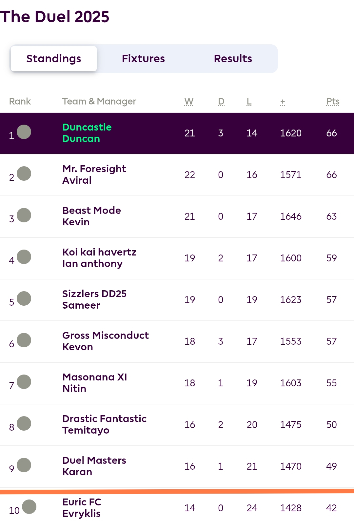
Task: Click the gray circle icon for Euric FC
Action: point(29,507)
